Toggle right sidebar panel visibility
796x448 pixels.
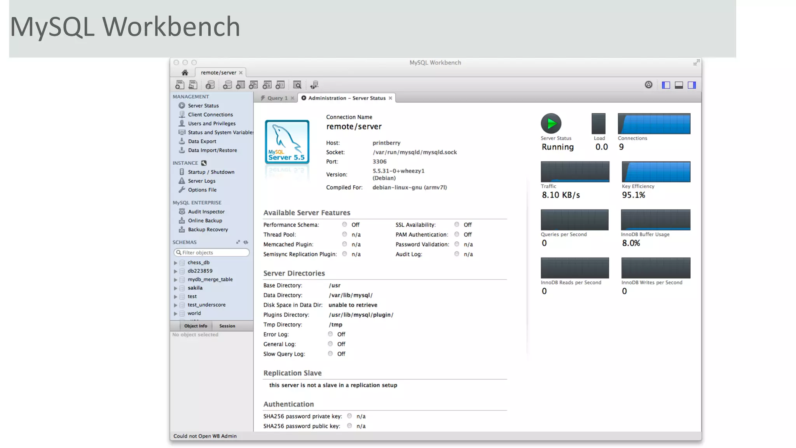tap(692, 85)
